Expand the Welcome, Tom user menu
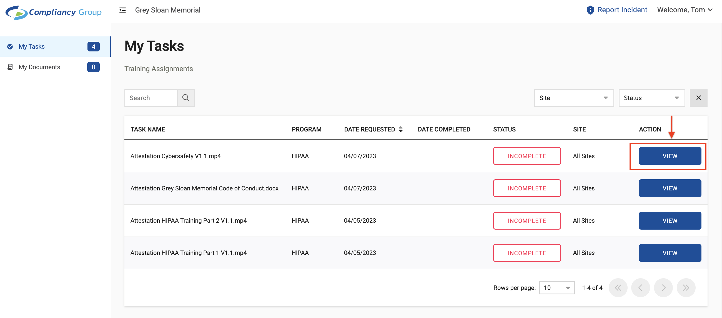Viewport: 722px width, 318px height. pyautogui.click(x=685, y=10)
